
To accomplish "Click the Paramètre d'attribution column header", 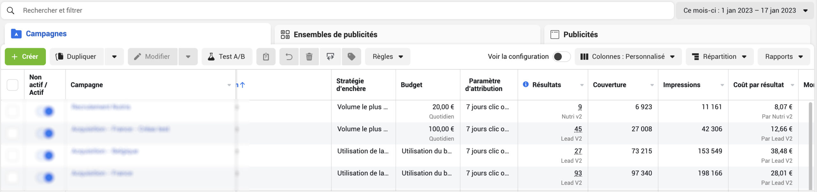I will [489, 85].
